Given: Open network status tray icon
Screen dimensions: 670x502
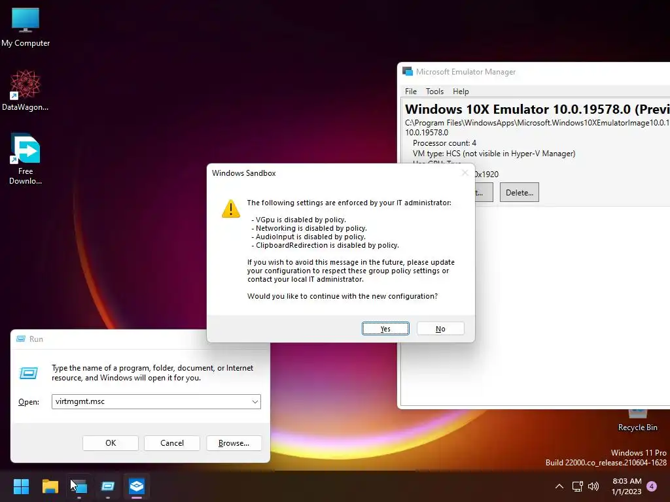Looking at the screenshot, I should 577,486.
